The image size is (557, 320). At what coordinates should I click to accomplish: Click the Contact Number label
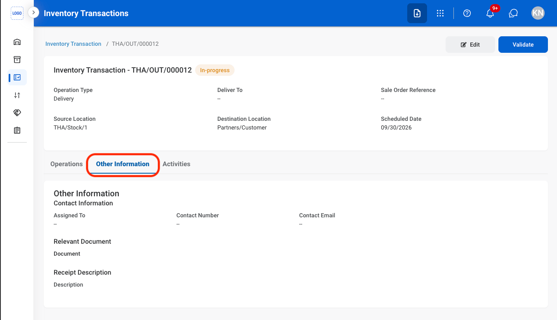coord(198,215)
